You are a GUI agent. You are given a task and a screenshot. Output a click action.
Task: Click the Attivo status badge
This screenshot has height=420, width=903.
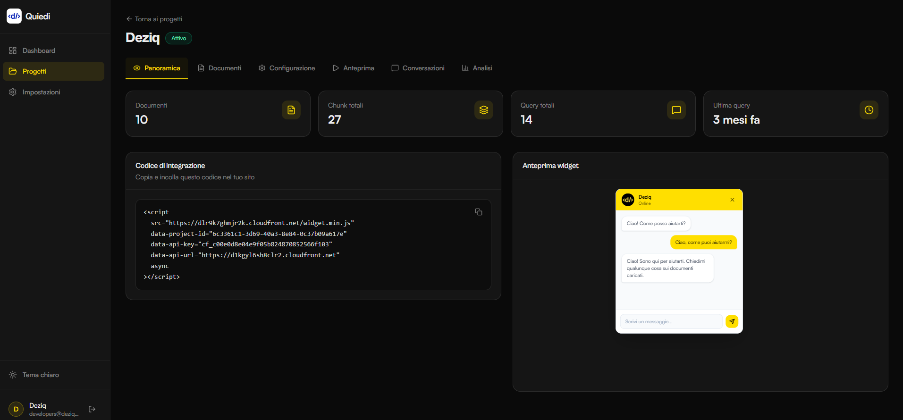point(178,38)
